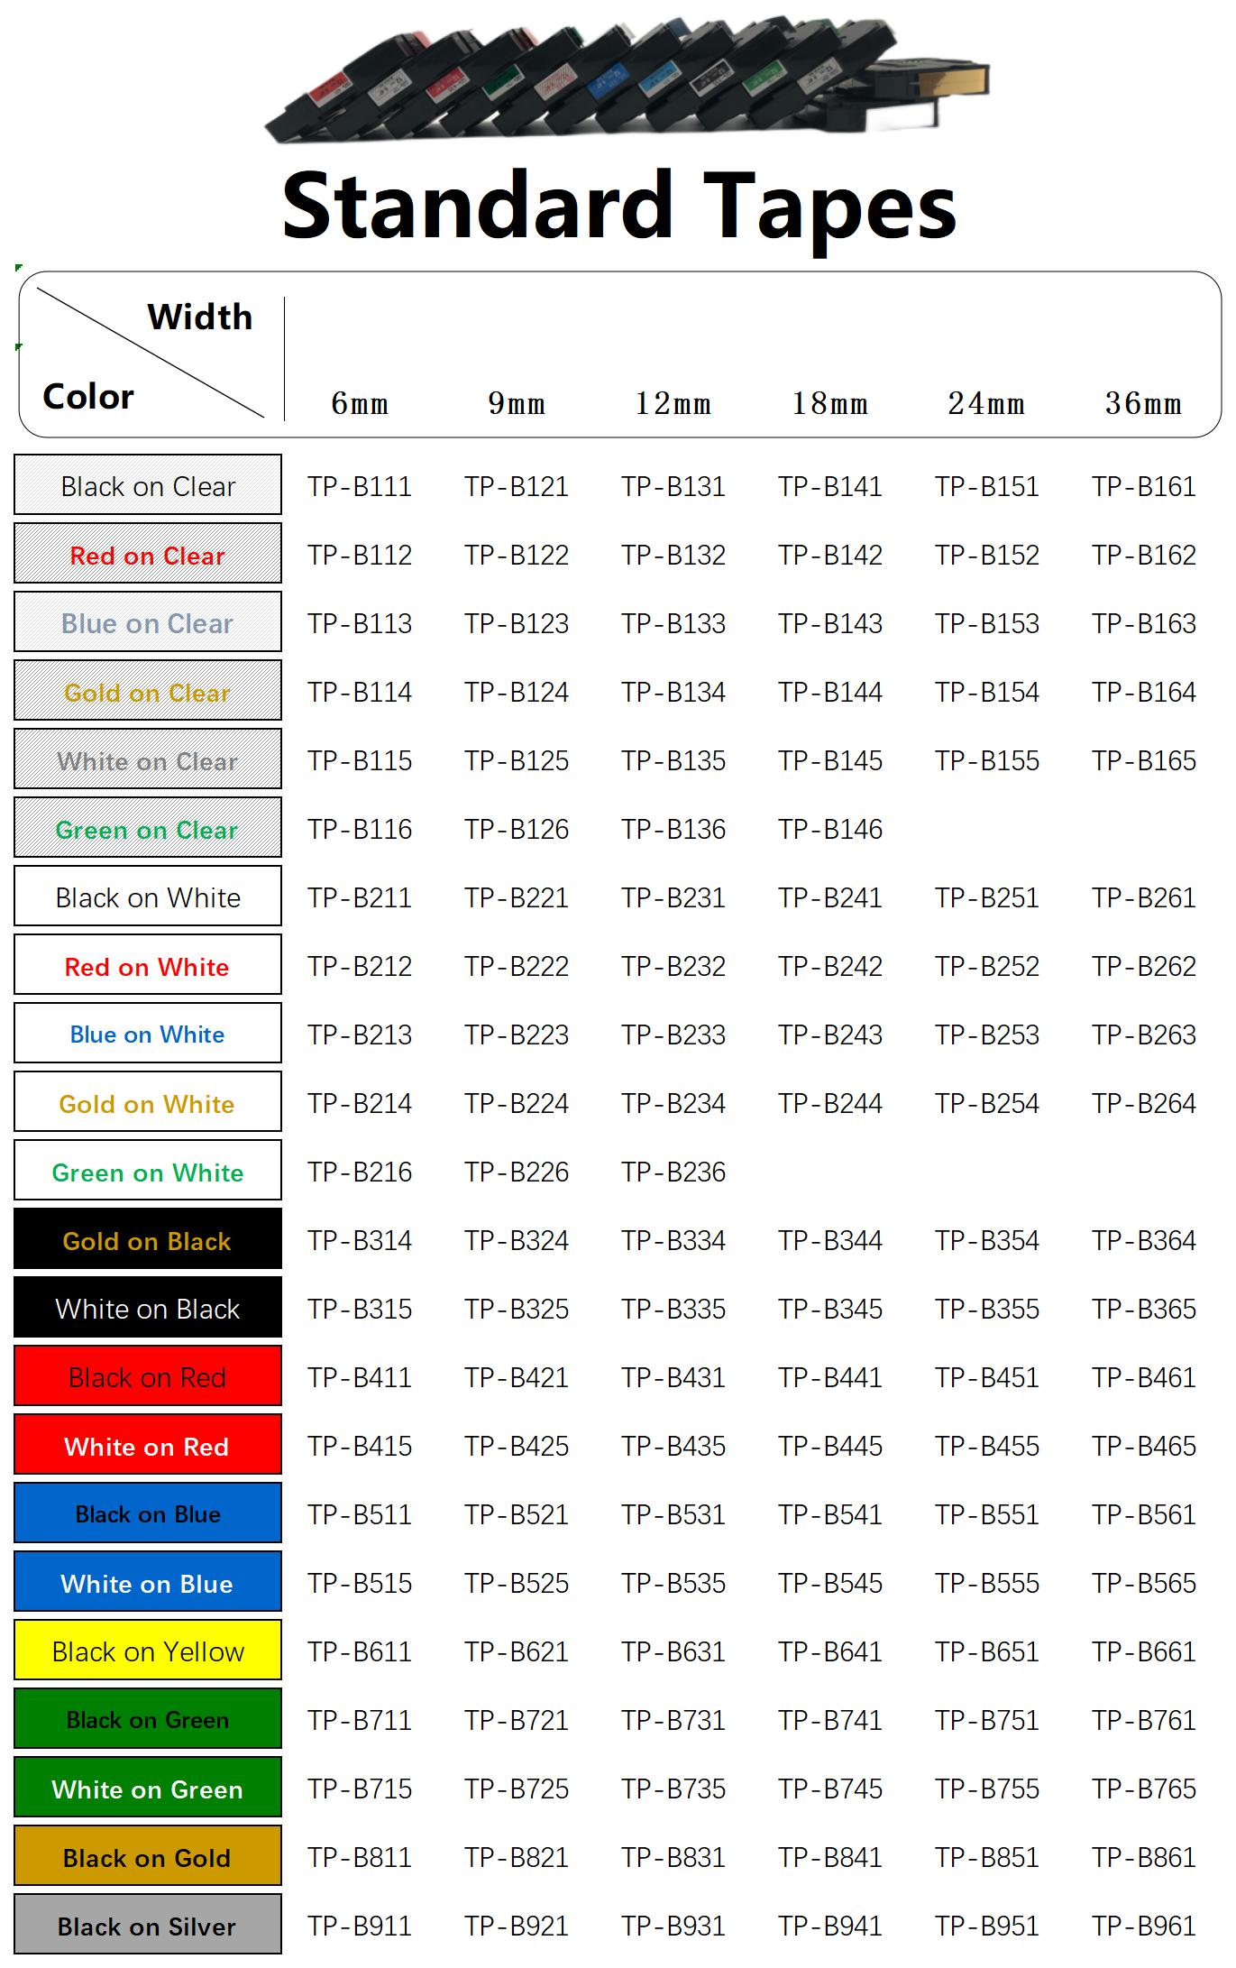Select model code TP-B531

point(673,1514)
